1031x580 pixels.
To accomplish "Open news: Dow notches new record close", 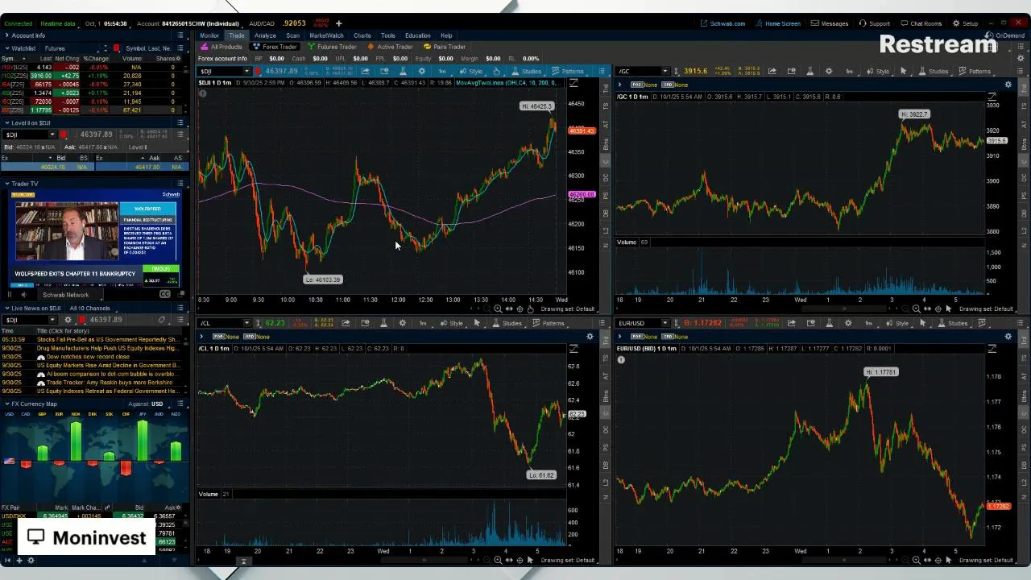I will pyautogui.click(x=88, y=357).
